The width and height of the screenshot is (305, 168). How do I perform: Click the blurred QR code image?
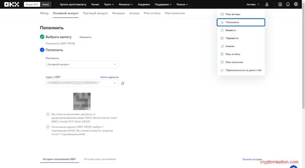point(82,101)
